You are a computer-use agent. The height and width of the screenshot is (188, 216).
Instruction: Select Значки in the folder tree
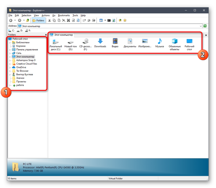[x=20, y=78]
